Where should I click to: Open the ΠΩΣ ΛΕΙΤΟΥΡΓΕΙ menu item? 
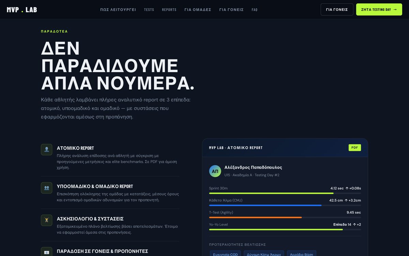(x=118, y=10)
